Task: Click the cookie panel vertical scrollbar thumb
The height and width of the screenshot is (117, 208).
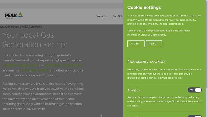Action: (x=207, y=44)
